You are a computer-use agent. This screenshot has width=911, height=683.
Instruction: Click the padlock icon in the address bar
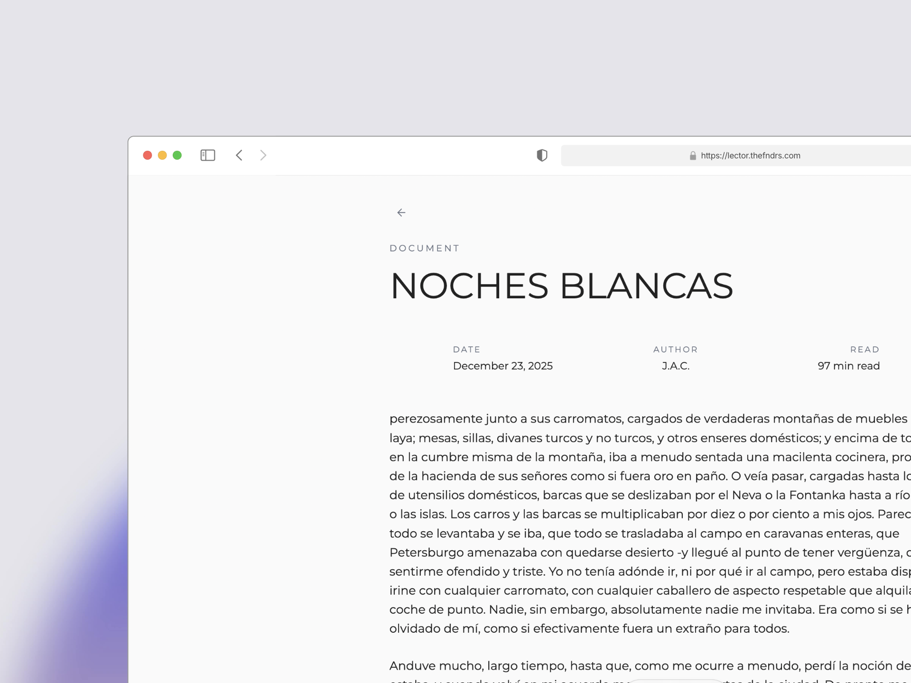(693, 156)
